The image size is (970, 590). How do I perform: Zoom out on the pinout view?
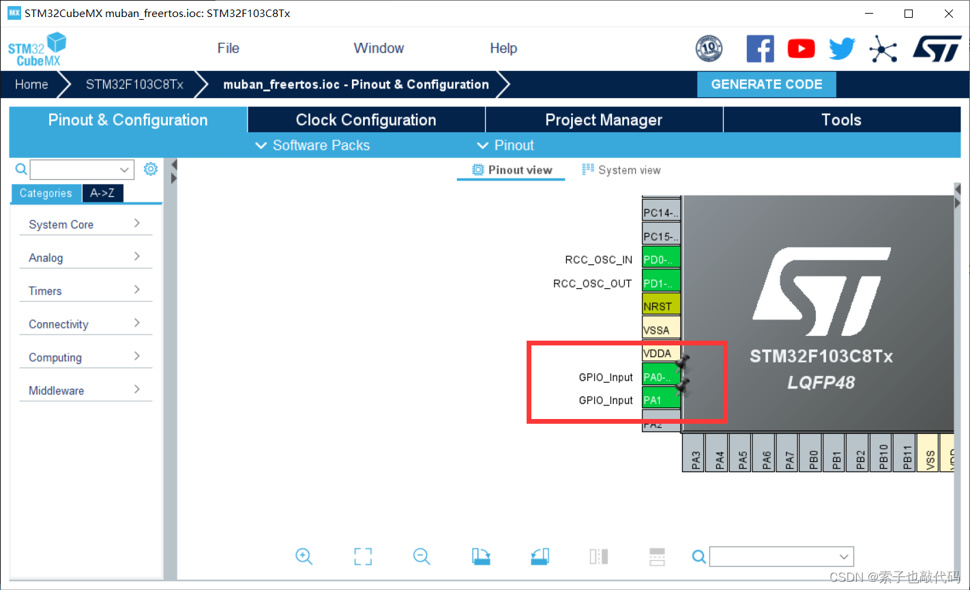point(422,557)
